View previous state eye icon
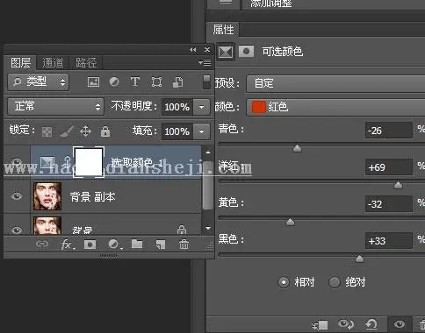The image size is (425, 333). coord(346,324)
